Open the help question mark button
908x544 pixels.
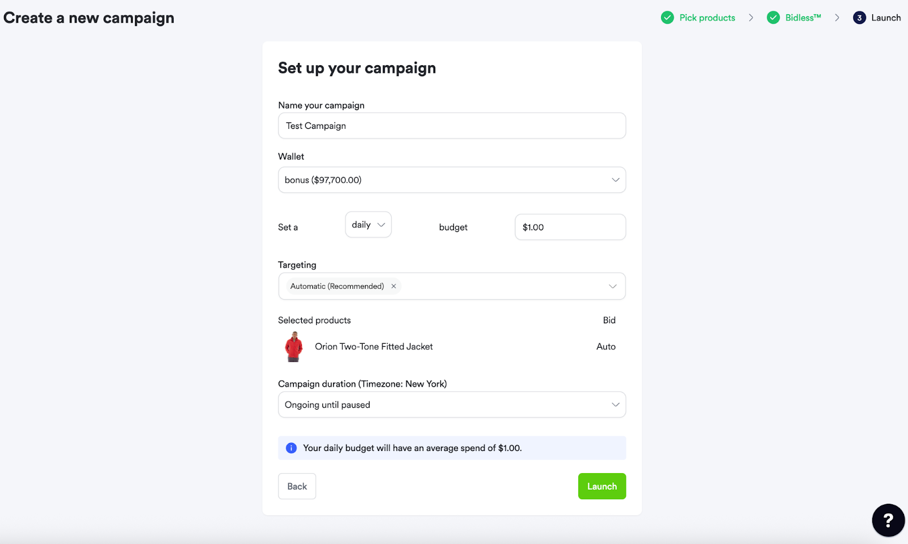click(x=888, y=520)
